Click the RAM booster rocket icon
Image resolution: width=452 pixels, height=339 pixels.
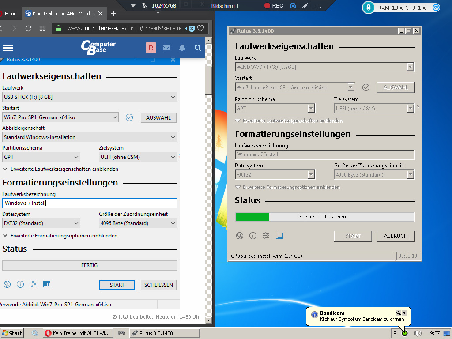point(369,8)
